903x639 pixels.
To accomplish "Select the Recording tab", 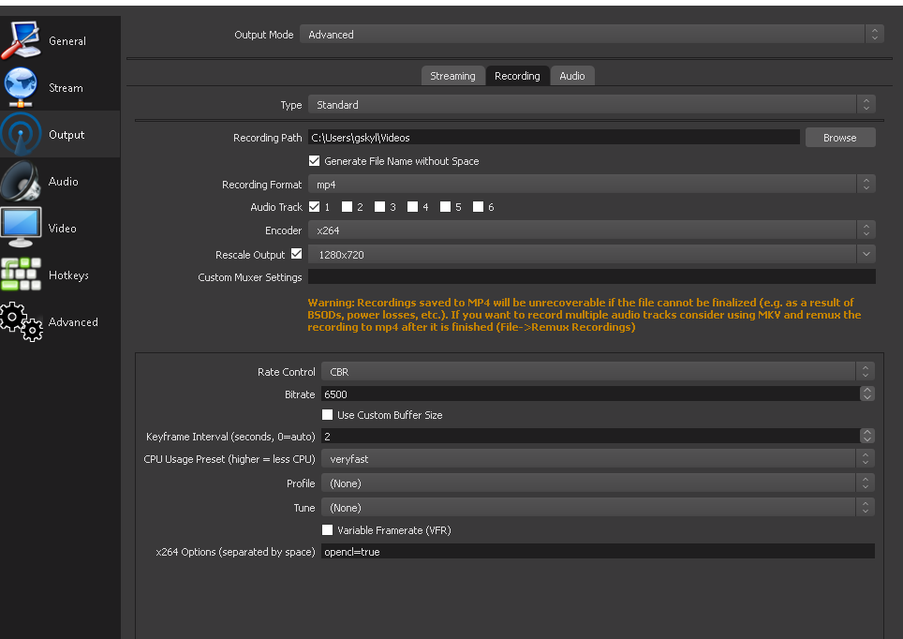I will coord(517,76).
